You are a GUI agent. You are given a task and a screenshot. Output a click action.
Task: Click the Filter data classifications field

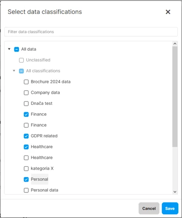point(91,32)
